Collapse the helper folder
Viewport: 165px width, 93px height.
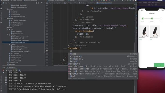click(x=6, y=9)
